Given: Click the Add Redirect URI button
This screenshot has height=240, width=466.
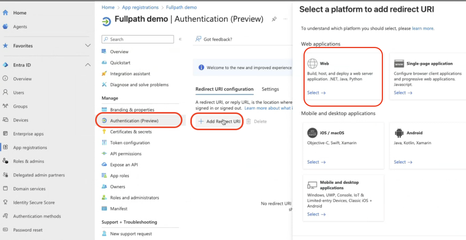Looking at the screenshot, I should (x=219, y=122).
